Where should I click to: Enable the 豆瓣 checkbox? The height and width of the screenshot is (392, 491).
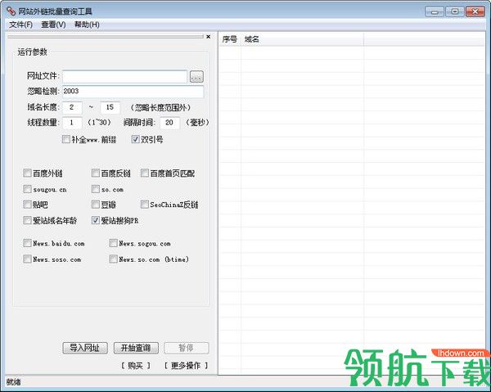[96, 205]
